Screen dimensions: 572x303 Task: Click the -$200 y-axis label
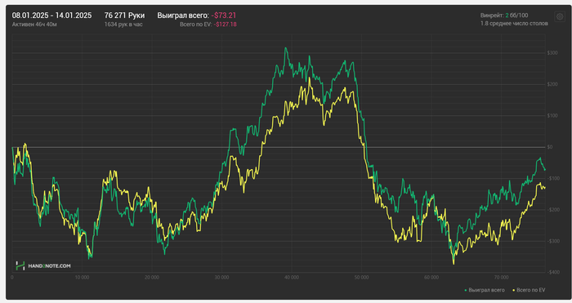553,210
